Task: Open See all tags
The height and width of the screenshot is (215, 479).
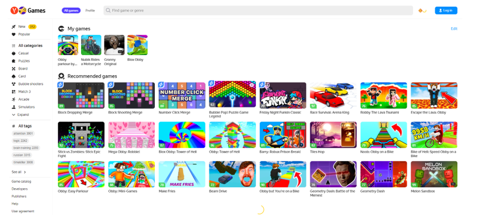Action: point(19,172)
